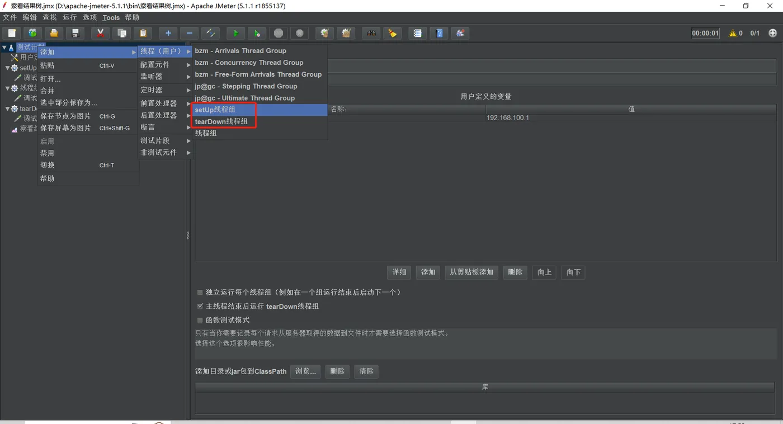Click the 值 column header
Screen dimensions: 783x424
pyautogui.click(x=631, y=109)
